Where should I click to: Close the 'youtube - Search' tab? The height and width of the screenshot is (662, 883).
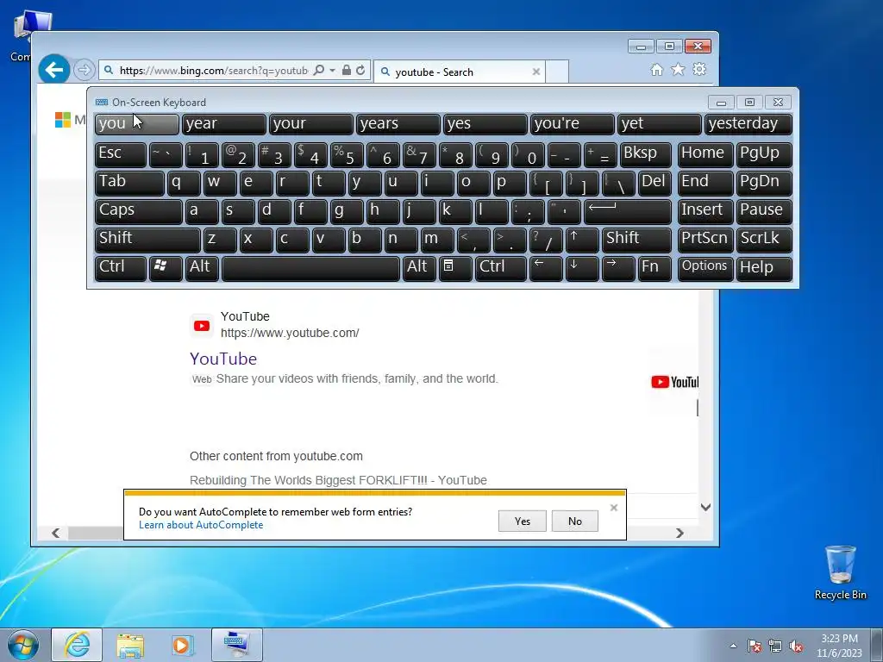536,72
